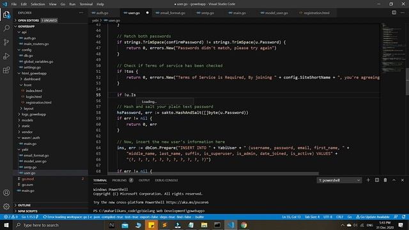Open the Help menu
The width and height of the screenshot is (409, 230).
(100, 4)
